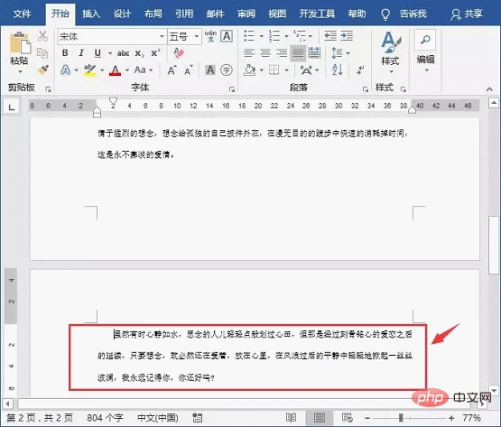Screen dimensions: 501x427
Task: Open Font dialog launcher in 字体 group
Action: pyautogui.click(x=232, y=89)
